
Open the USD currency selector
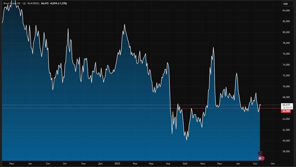click(x=287, y=4)
